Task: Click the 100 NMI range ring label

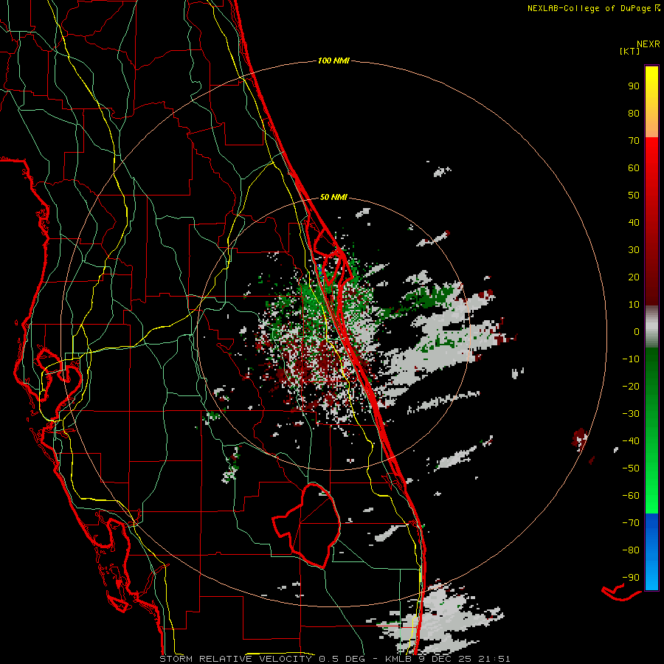Action: tap(333, 61)
